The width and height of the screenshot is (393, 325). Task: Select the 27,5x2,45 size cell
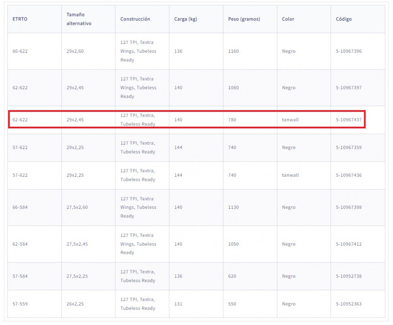point(77,244)
